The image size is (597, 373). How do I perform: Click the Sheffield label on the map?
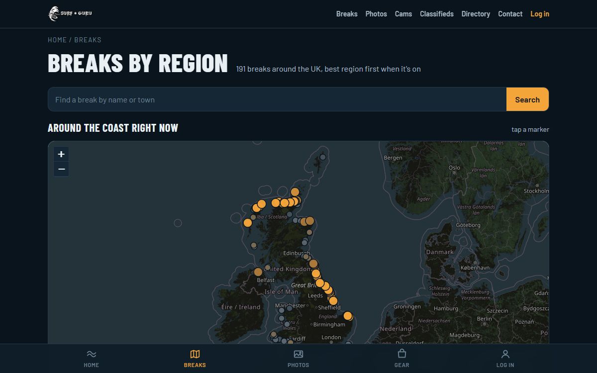[329, 308]
